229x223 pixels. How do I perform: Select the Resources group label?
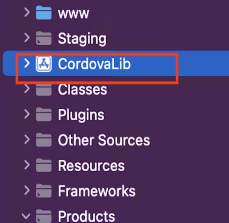(91, 166)
